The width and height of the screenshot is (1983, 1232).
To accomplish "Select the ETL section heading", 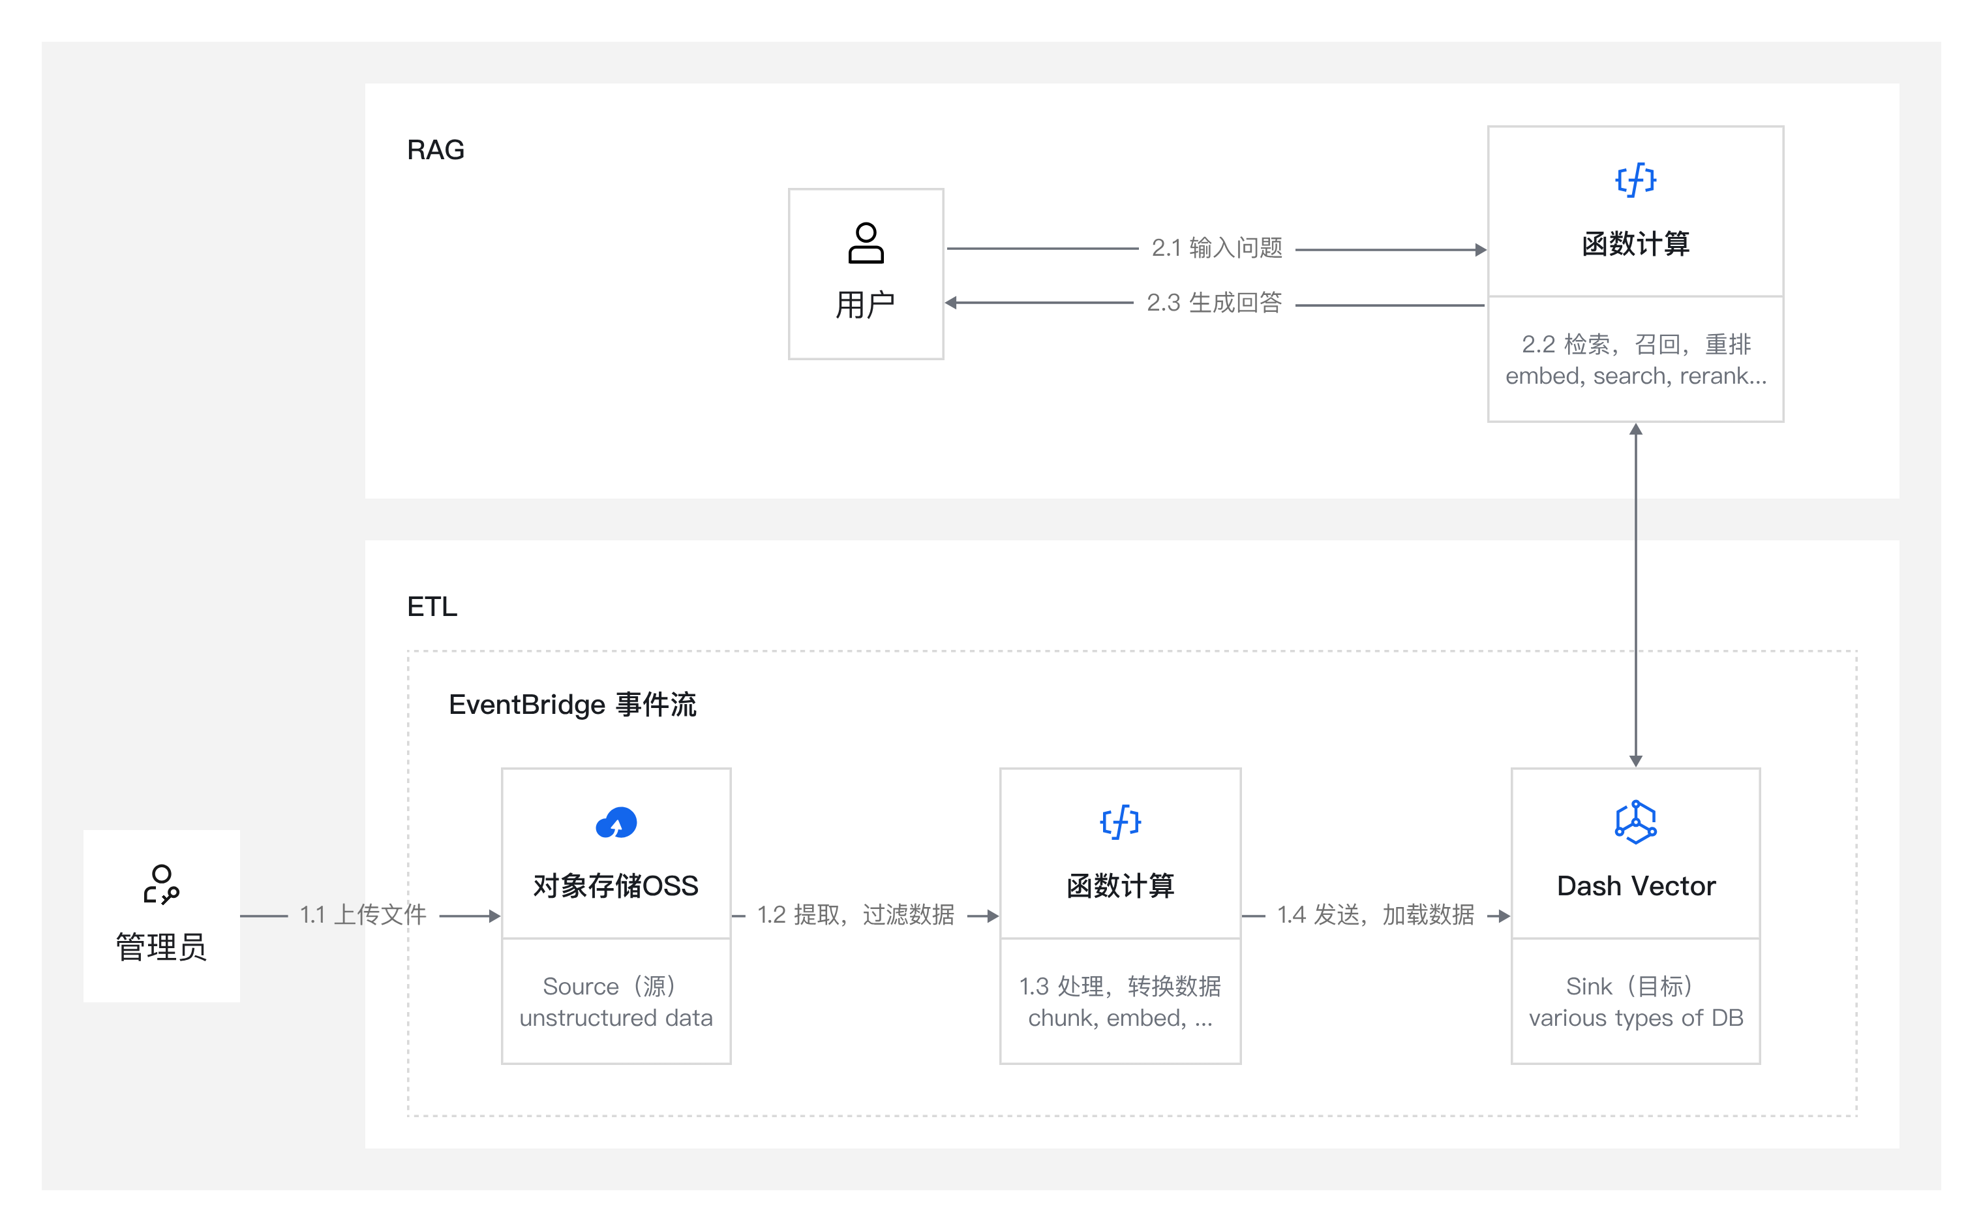I will point(432,607).
